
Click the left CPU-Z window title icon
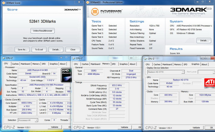4,58
